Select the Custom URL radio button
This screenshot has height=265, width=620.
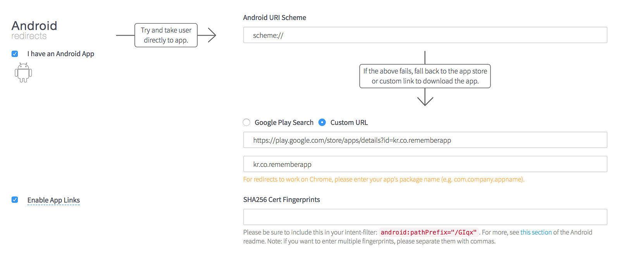(x=322, y=122)
